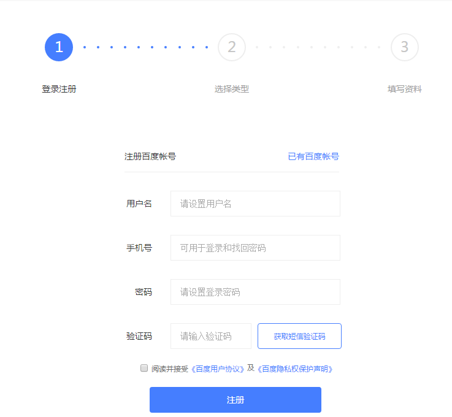Click the 手机号 field label
This screenshot has height=417, width=452.
pyautogui.click(x=139, y=248)
